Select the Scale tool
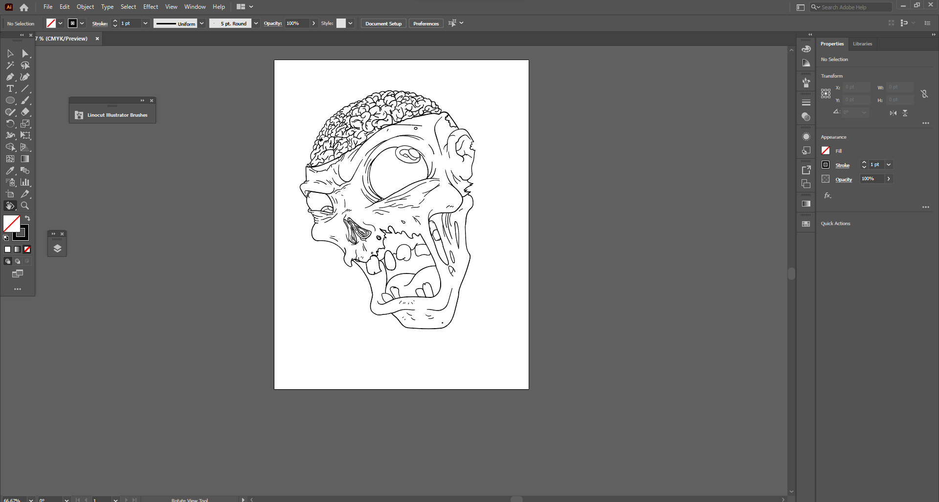The image size is (939, 502). pos(25,124)
